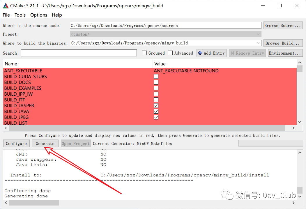The width and height of the screenshot is (306, 209).
Task: Toggle BUILD_CUDA_STUBS checkbox
Action: coord(156,76)
